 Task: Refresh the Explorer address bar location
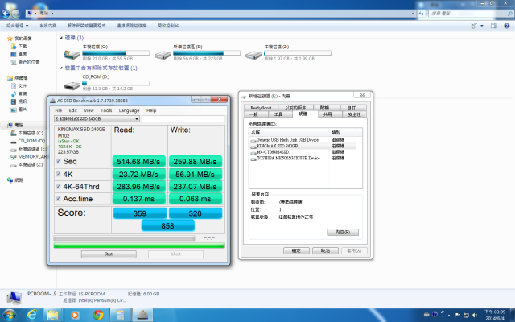tap(422, 14)
